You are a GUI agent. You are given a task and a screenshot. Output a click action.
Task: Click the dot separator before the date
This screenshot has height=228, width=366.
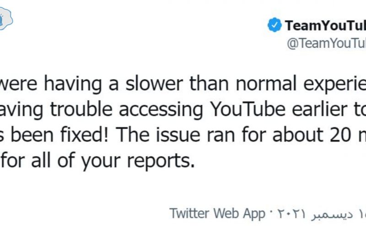[x=271, y=212]
